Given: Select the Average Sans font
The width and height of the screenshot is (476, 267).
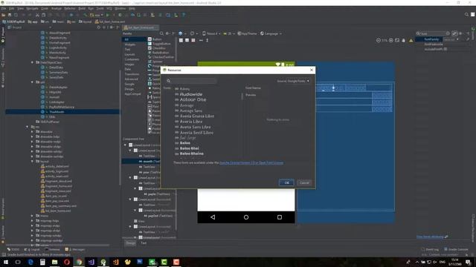Looking at the screenshot, I should 190,111.
